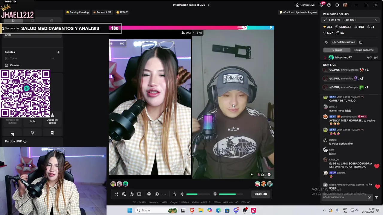
Task: Open Centro LIVE
Action: point(305,5)
